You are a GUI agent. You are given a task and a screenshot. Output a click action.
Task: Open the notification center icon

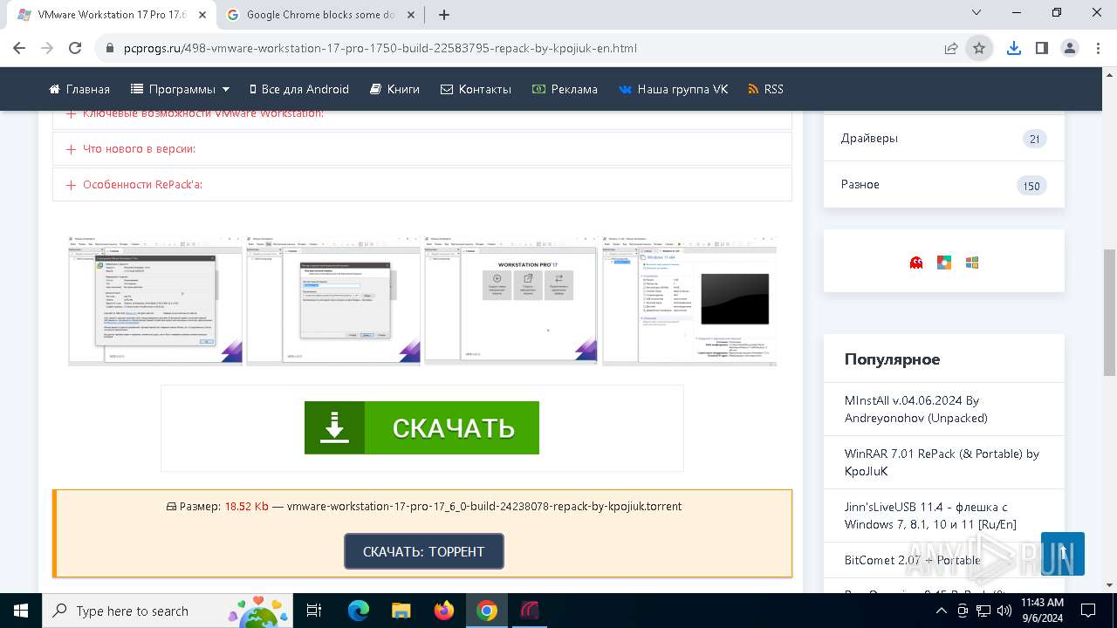click(x=1088, y=611)
